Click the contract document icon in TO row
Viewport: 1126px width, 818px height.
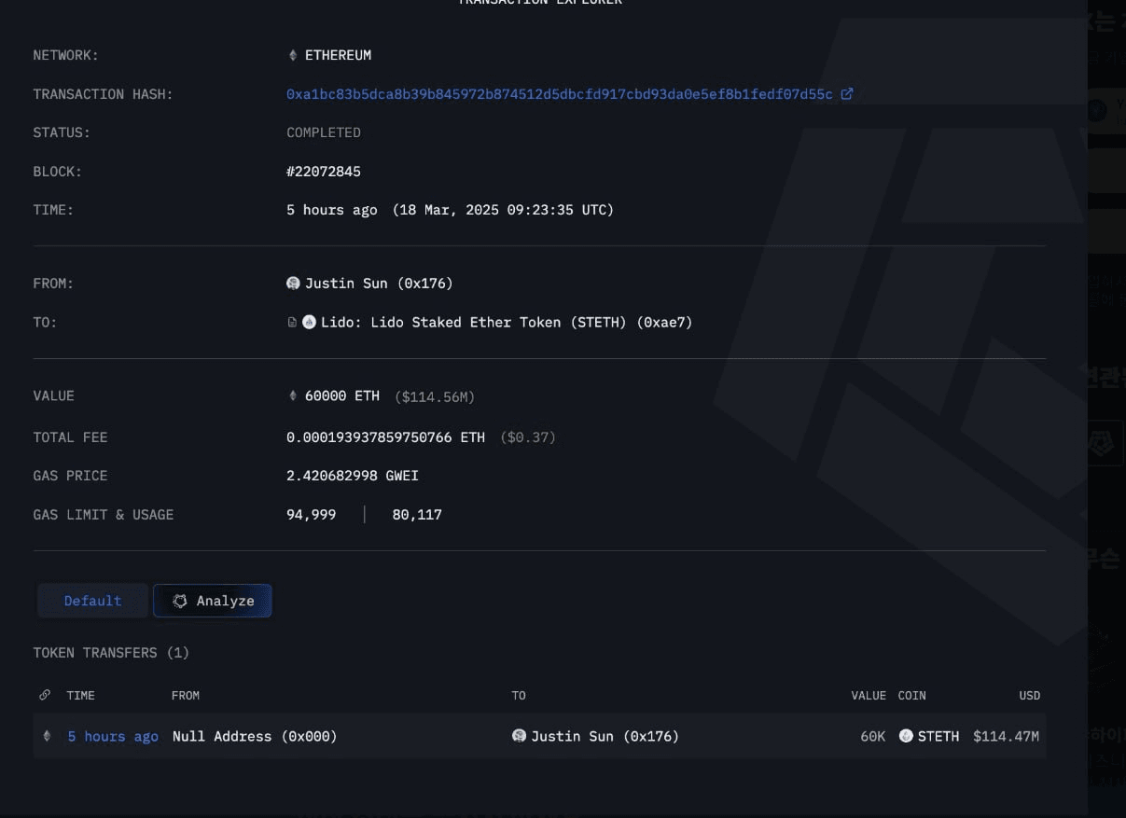coord(292,323)
